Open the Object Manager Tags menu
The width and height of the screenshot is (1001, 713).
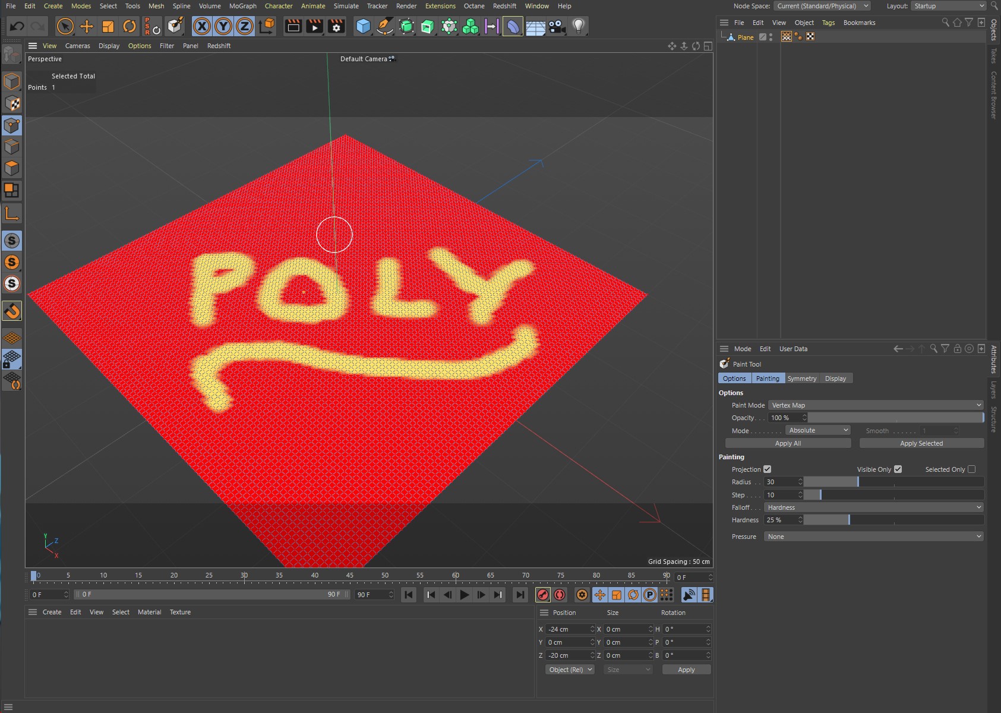point(828,23)
